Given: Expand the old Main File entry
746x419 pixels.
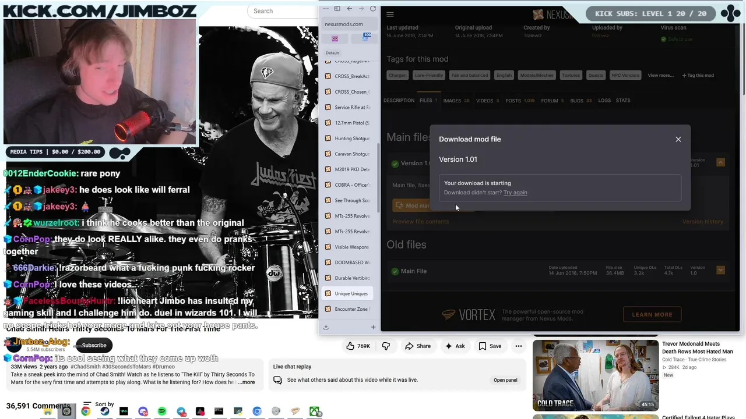Looking at the screenshot, I should 721,270.
